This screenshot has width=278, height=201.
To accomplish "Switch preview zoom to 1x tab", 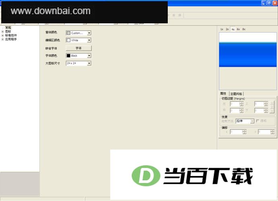I will pos(222,29).
